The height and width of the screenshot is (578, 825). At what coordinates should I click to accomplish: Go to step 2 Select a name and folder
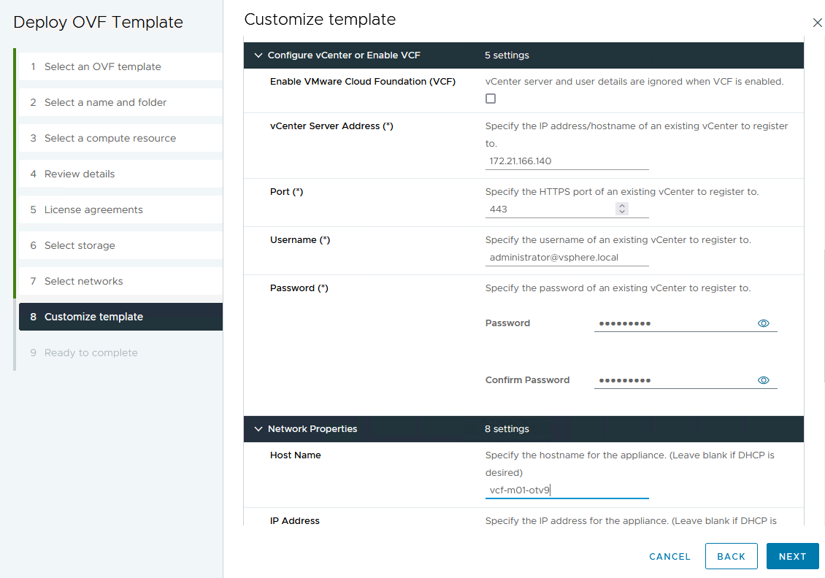[105, 102]
